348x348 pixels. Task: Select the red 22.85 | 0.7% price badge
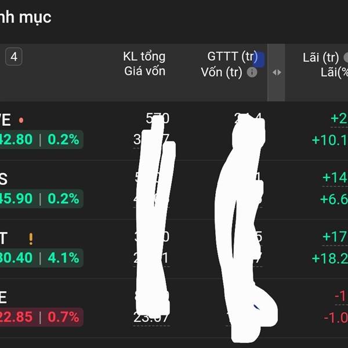pos(41,317)
